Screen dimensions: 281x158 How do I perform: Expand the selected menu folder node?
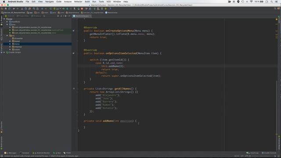pos(10,44)
